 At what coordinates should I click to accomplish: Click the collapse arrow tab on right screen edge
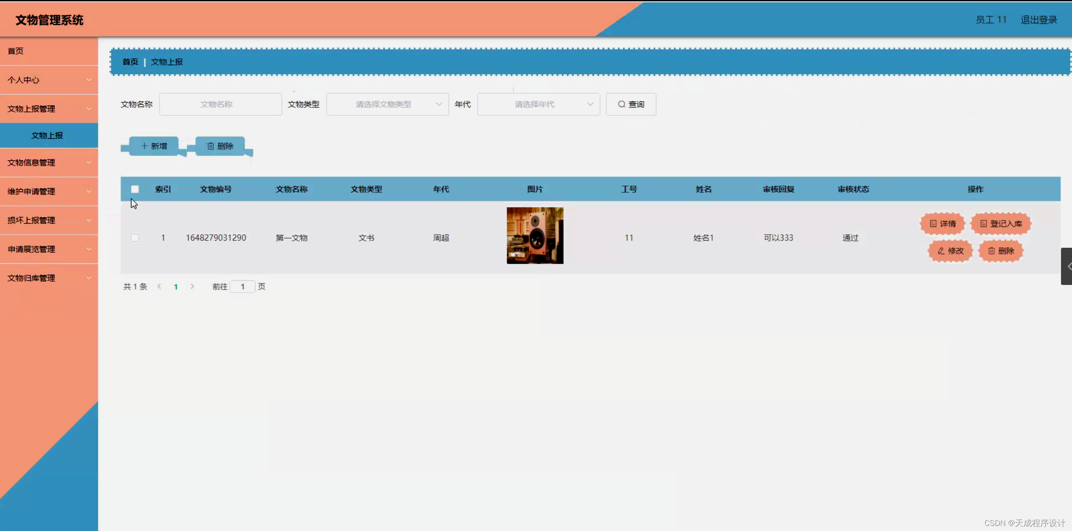[1067, 266]
